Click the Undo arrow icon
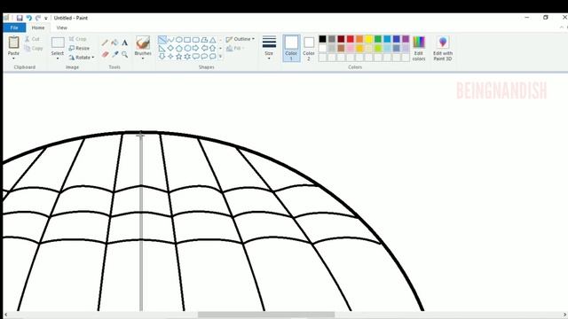Viewport: 568px width, 319px height. [29, 18]
